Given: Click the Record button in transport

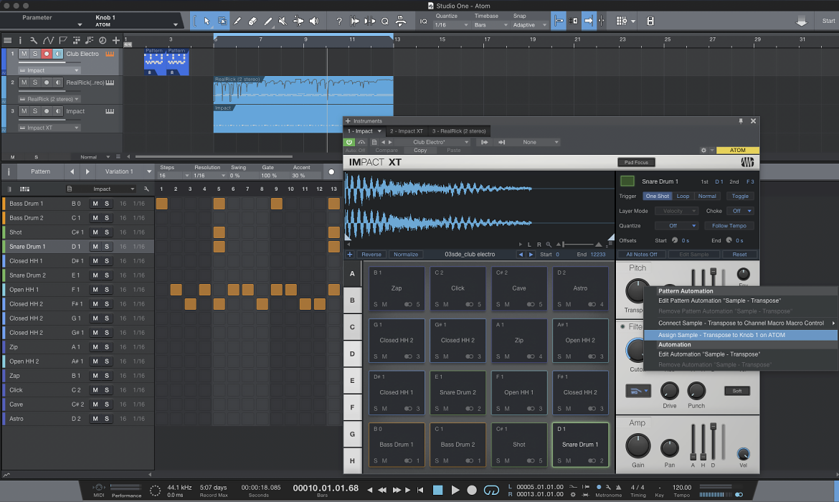Looking at the screenshot, I should pos(472,490).
